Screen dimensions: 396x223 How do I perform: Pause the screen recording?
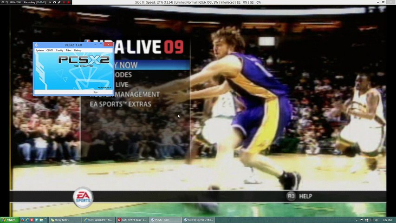[x=64, y=2]
